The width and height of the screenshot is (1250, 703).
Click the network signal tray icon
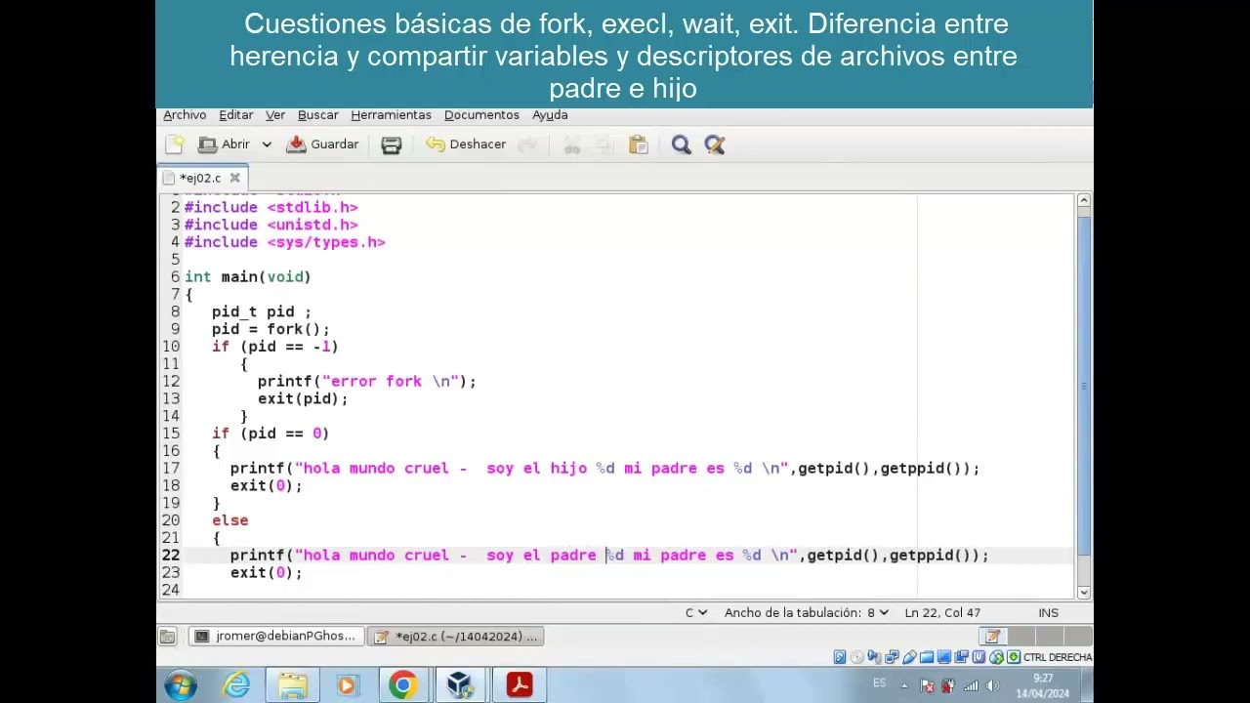(970, 686)
